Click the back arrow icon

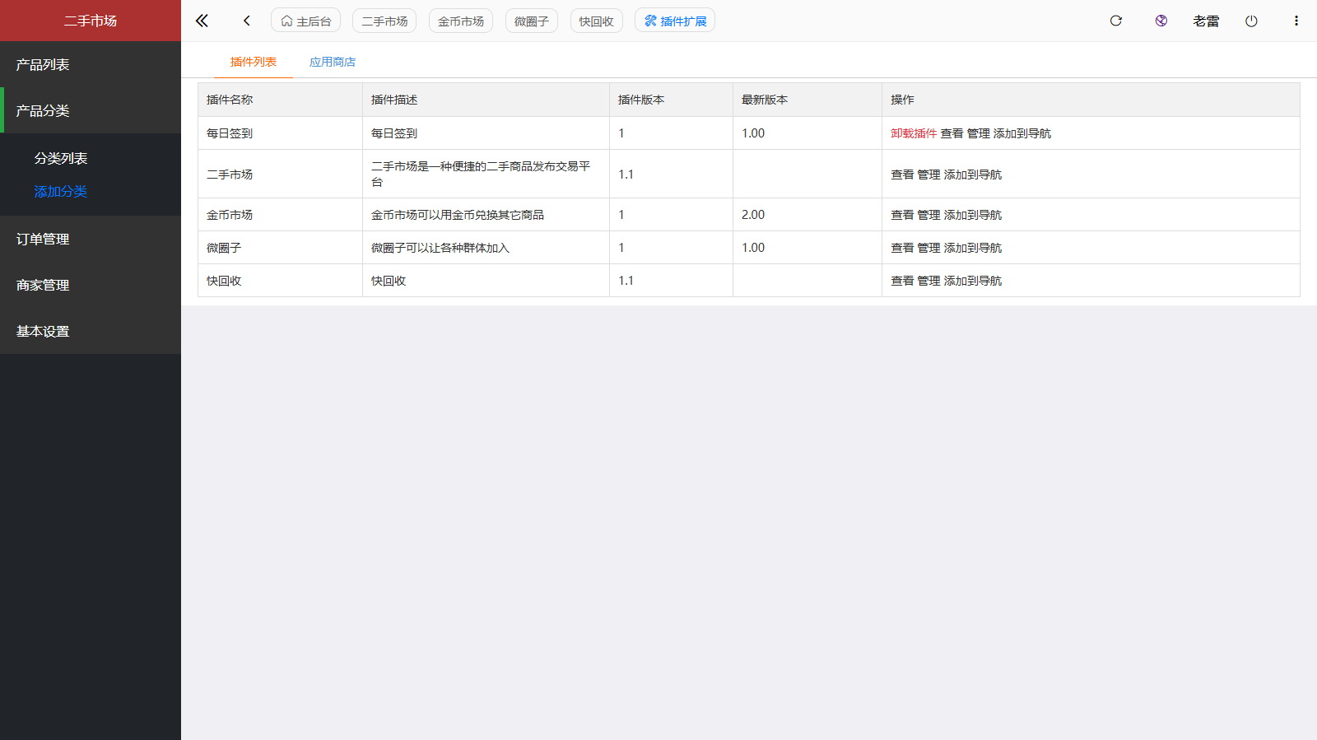coord(246,21)
